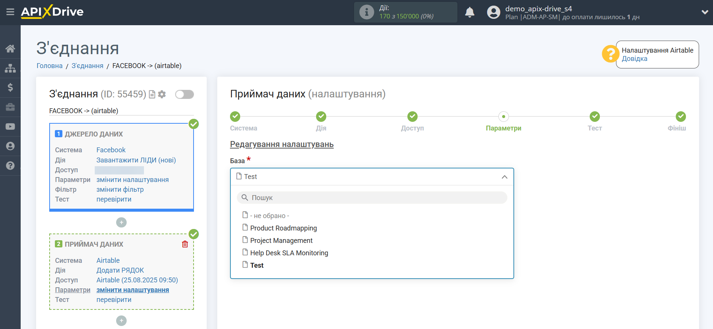Image resolution: width=713 pixels, height=329 pixels.
Task: Click the notifications bell icon
Action: point(469,12)
